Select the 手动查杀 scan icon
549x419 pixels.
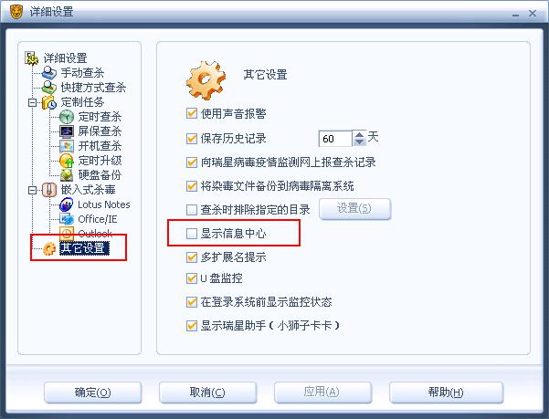pos(49,73)
